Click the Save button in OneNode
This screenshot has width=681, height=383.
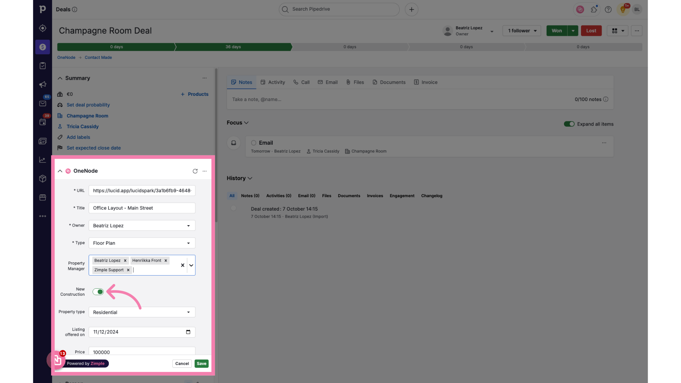pyautogui.click(x=201, y=363)
